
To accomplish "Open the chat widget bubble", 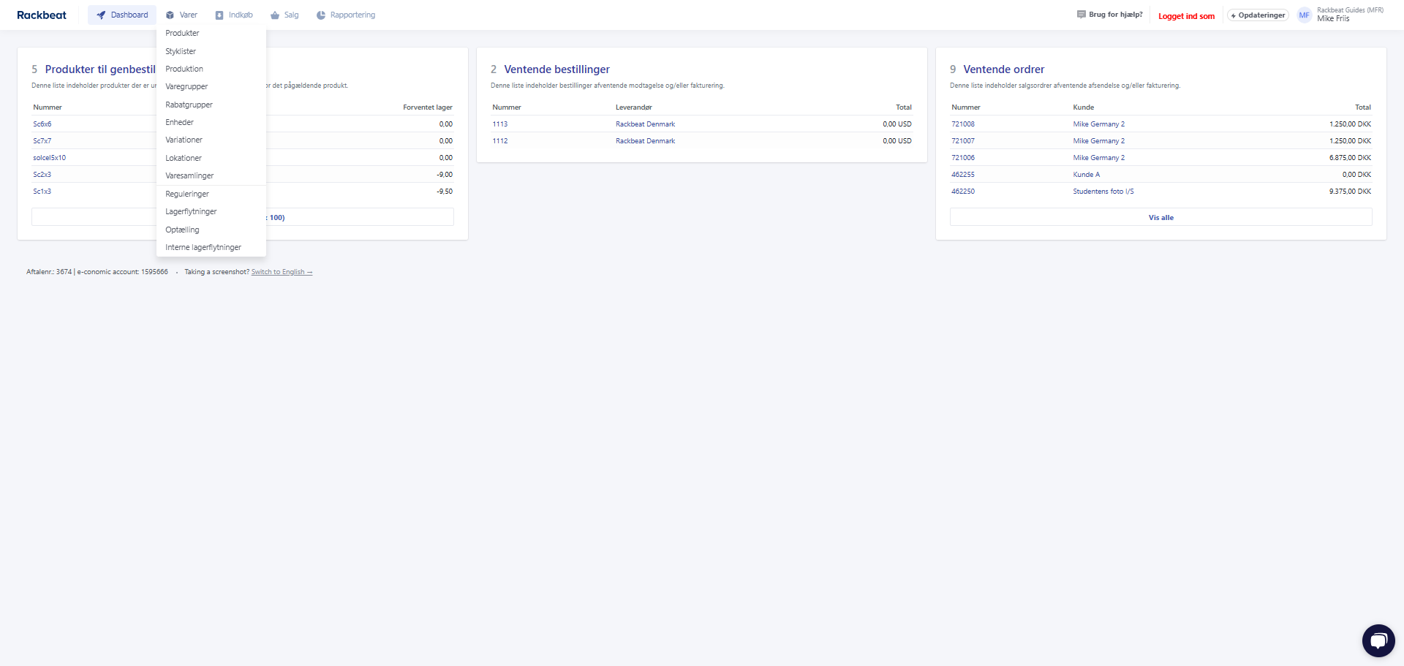I will click(1378, 641).
